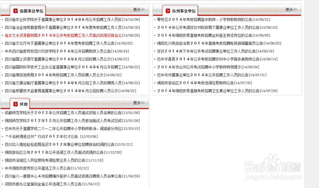Image resolution: width=319 pixels, height=188 pixels.
Task: Open 更多 link for 其他 section
Action: (x=138, y=102)
